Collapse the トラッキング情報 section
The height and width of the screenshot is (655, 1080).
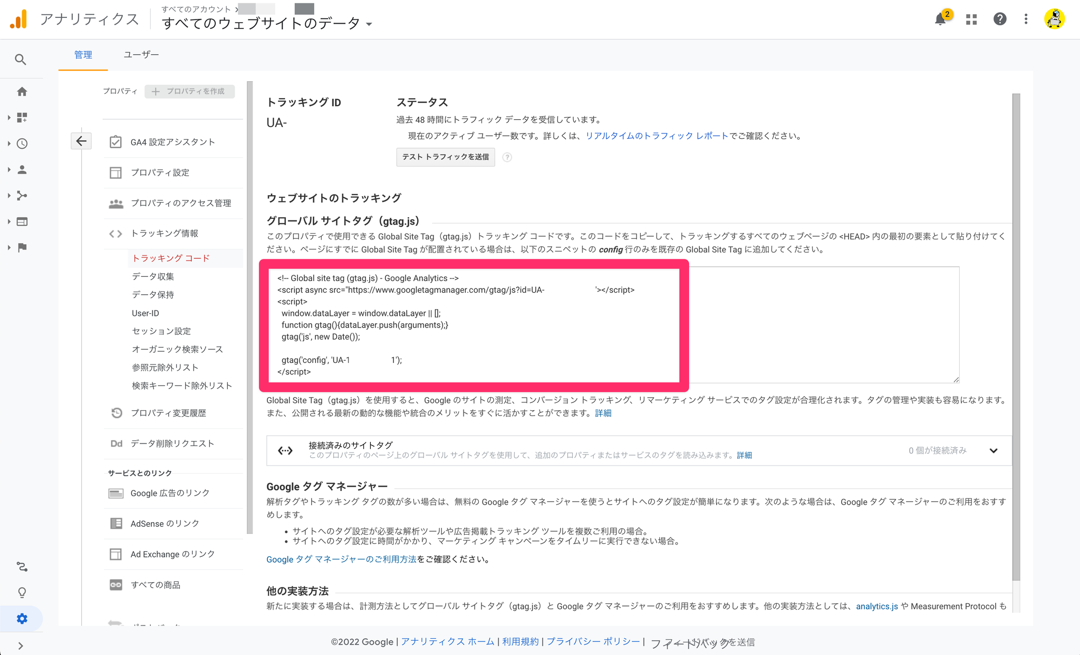coord(173,234)
